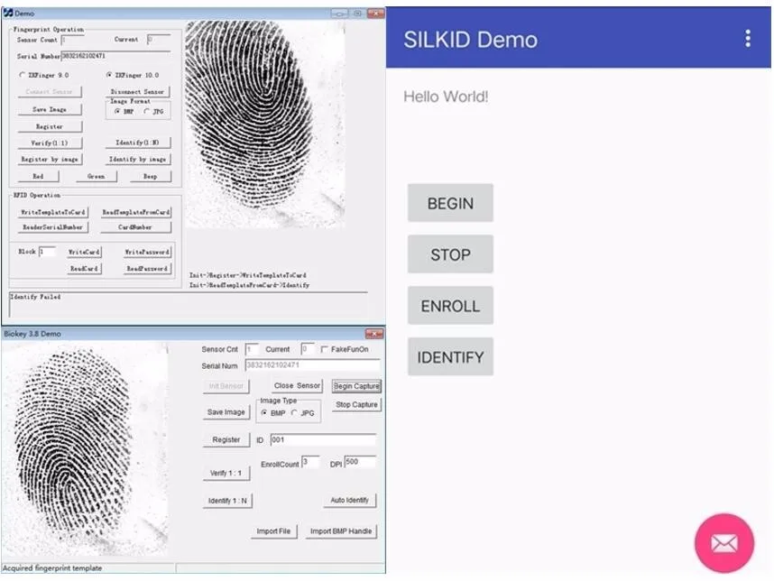The image size is (774, 581).
Task: Click the DPI field showing 500
Action: [x=360, y=462]
